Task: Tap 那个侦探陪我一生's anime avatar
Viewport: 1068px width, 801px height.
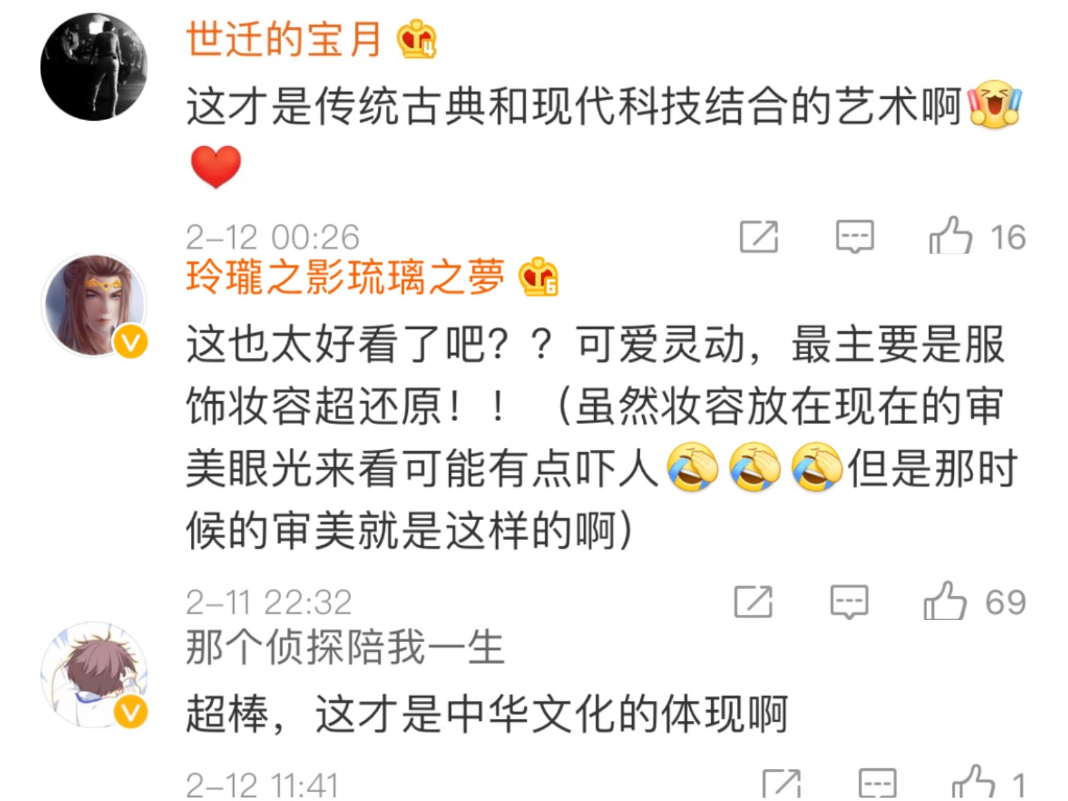Action: tap(94, 675)
